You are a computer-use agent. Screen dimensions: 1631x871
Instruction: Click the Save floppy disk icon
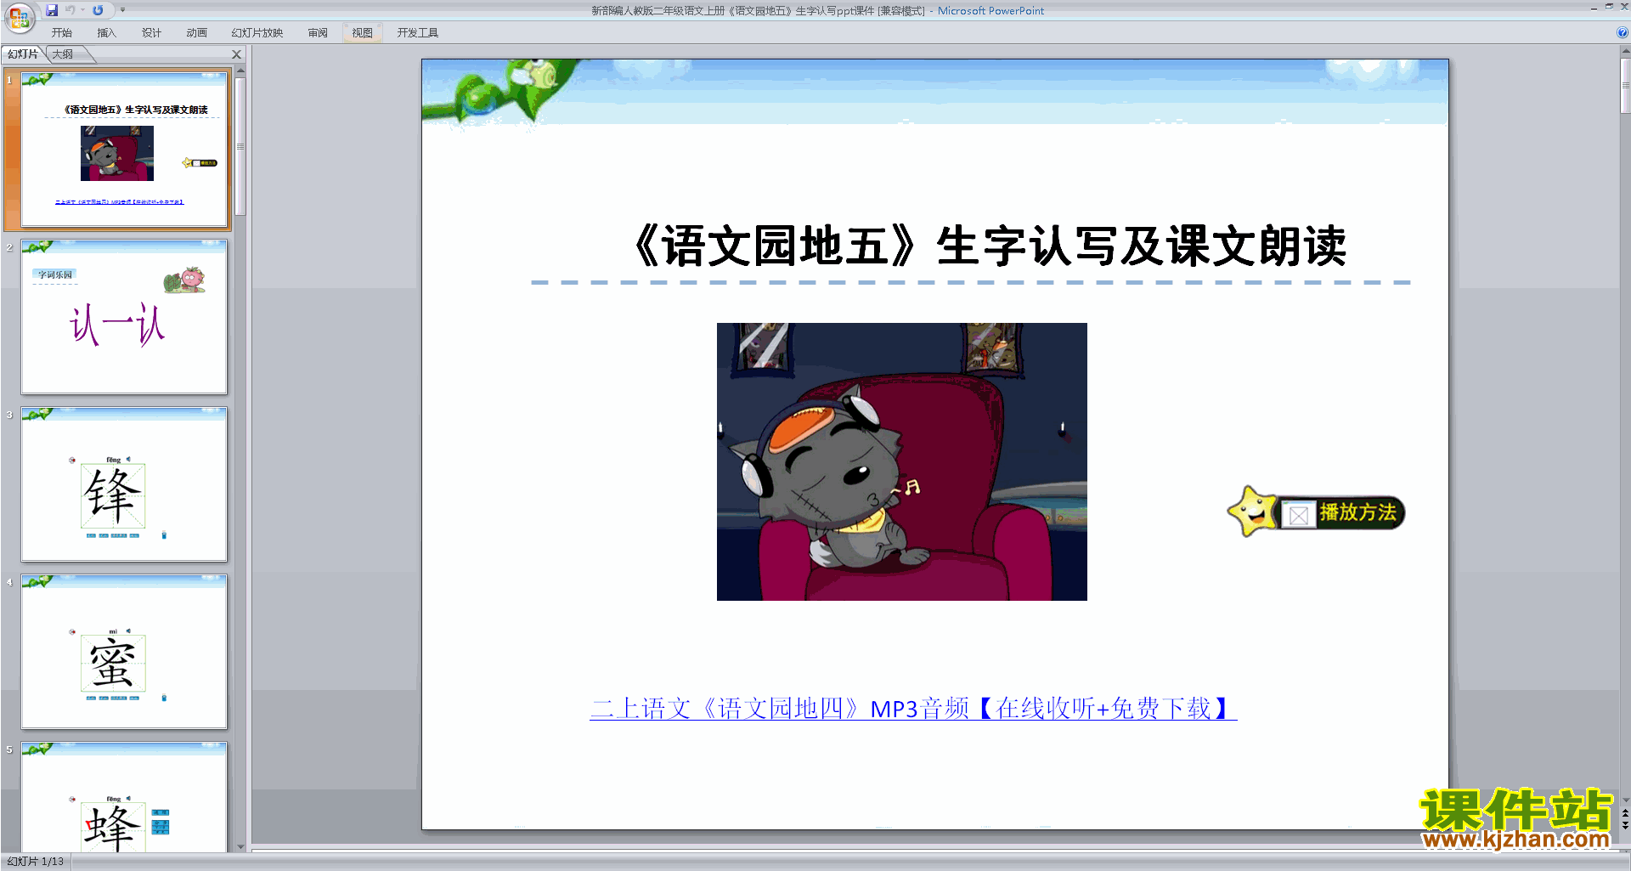coord(53,10)
